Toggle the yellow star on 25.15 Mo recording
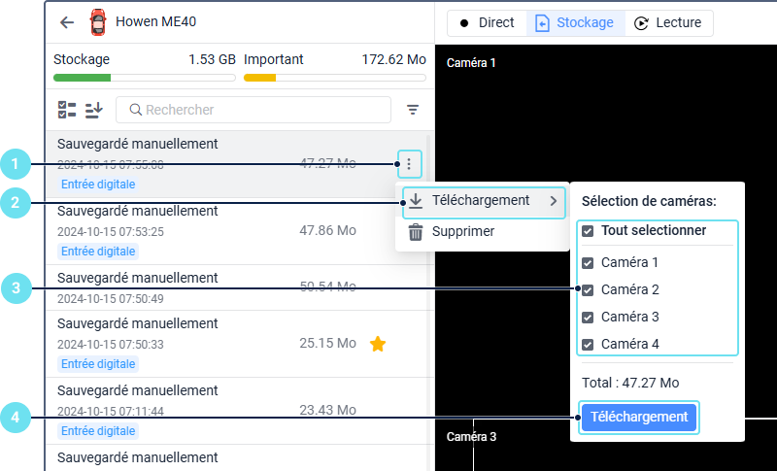Viewport: 777px width, 471px height. (378, 344)
